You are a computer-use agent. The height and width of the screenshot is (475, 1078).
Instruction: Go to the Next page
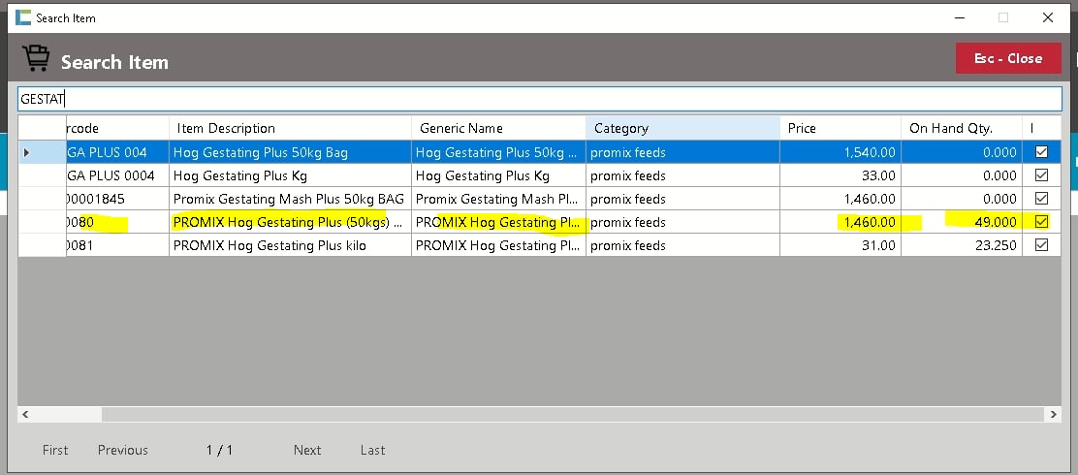[307, 450]
